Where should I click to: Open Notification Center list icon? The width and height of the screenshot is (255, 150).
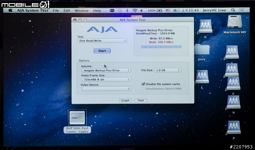coord(242,10)
